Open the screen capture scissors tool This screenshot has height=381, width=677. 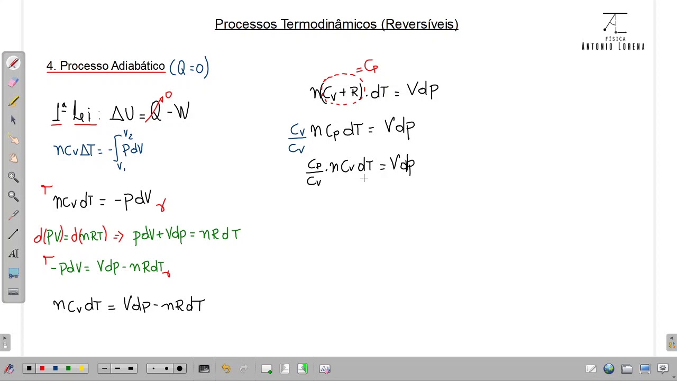point(13,273)
